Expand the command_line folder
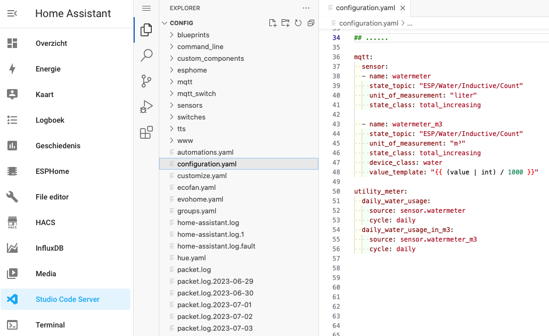Viewport: 549px width, 336px height. pos(171,46)
